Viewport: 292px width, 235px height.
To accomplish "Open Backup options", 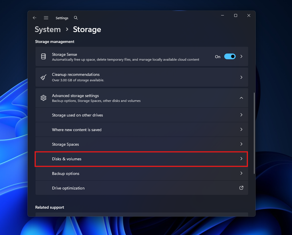I will click(x=142, y=173).
